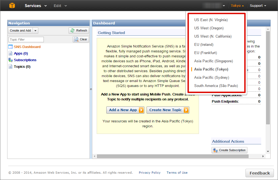Open Topics (0) in Navigation
The image size is (278, 180).
coord(22,67)
